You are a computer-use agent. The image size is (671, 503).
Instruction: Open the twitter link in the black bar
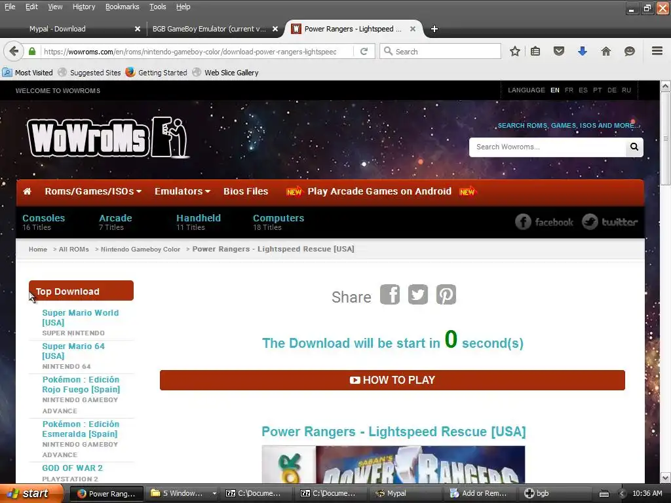610,222
